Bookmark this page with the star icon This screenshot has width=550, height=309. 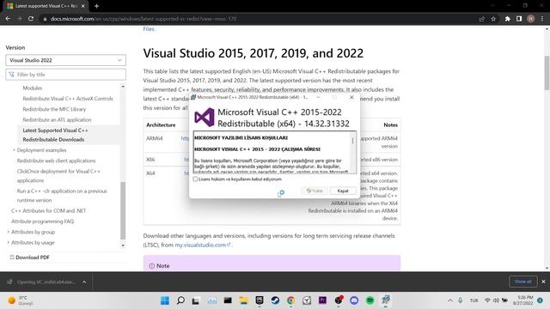point(493,19)
